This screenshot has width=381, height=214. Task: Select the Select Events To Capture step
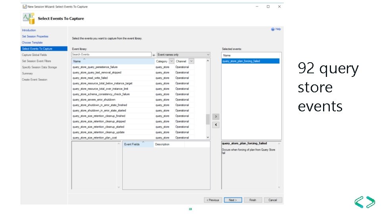click(44, 49)
